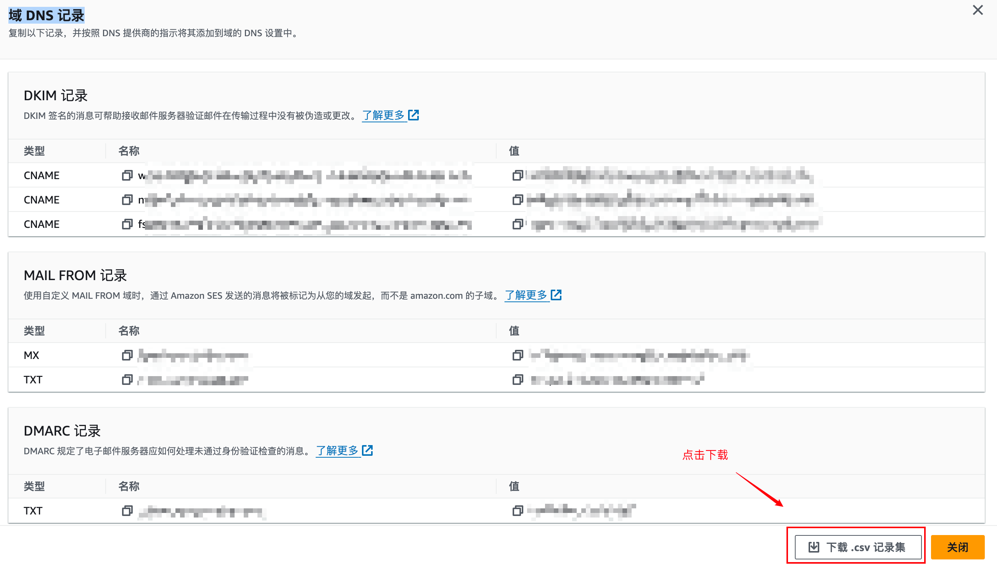997x564 pixels.
Task: Click external-link icon beside DMARC 了解更多
Action: [367, 450]
